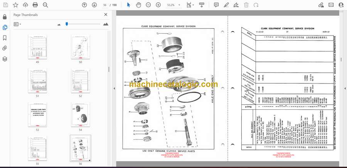Rotate the page using the rotate icon
Screen dimensions: 347x168
[x=256, y=5]
